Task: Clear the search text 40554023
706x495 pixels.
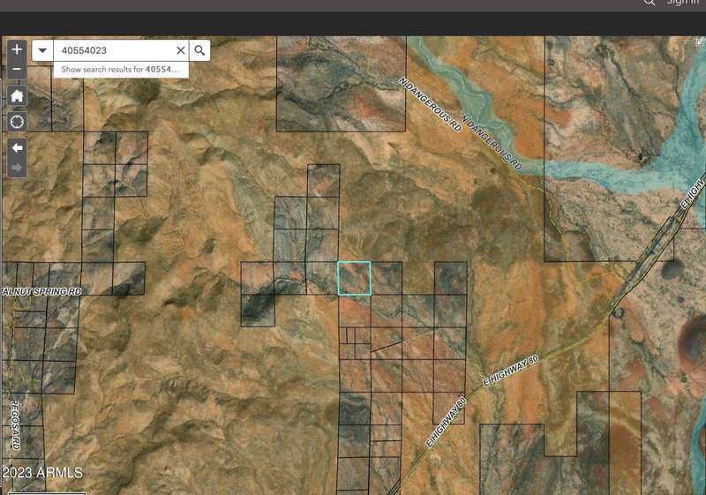Action: point(181,51)
